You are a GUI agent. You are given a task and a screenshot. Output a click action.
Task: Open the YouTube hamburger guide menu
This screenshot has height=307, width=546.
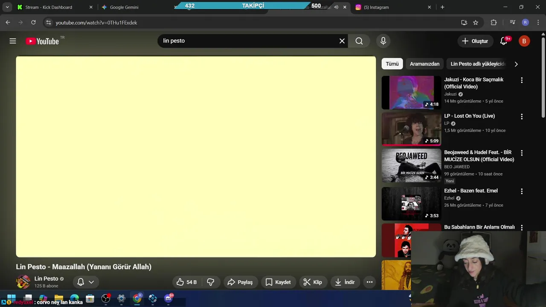13,41
